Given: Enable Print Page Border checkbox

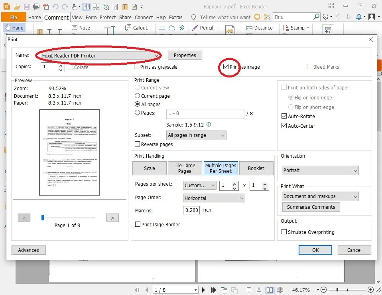Looking at the screenshot, I should [138, 224].
